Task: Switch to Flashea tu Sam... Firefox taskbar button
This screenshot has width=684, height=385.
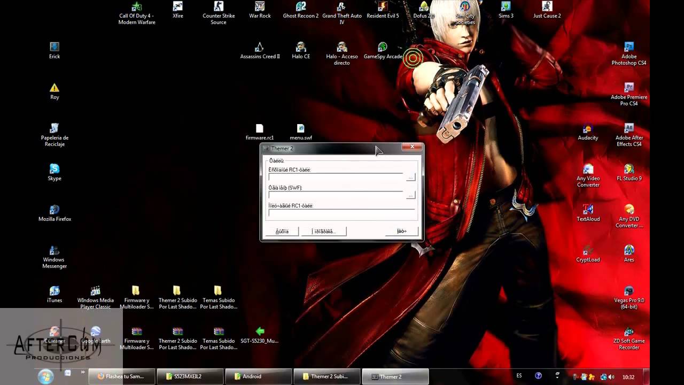Action: click(122, 376)
